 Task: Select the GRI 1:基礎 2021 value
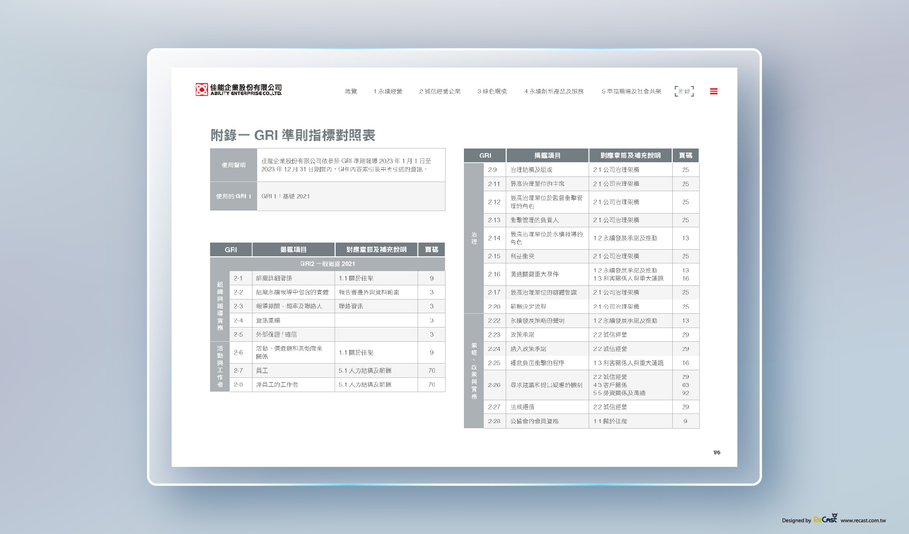click(286, 196)
